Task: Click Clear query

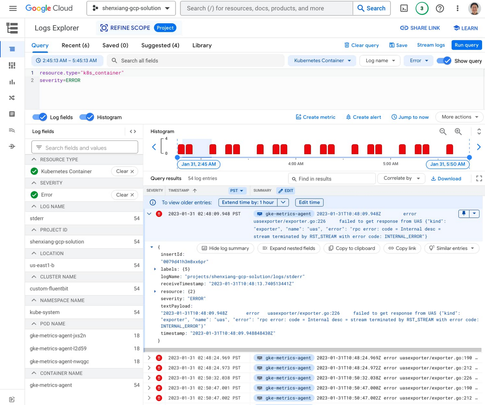Action: tap(361, 45)
